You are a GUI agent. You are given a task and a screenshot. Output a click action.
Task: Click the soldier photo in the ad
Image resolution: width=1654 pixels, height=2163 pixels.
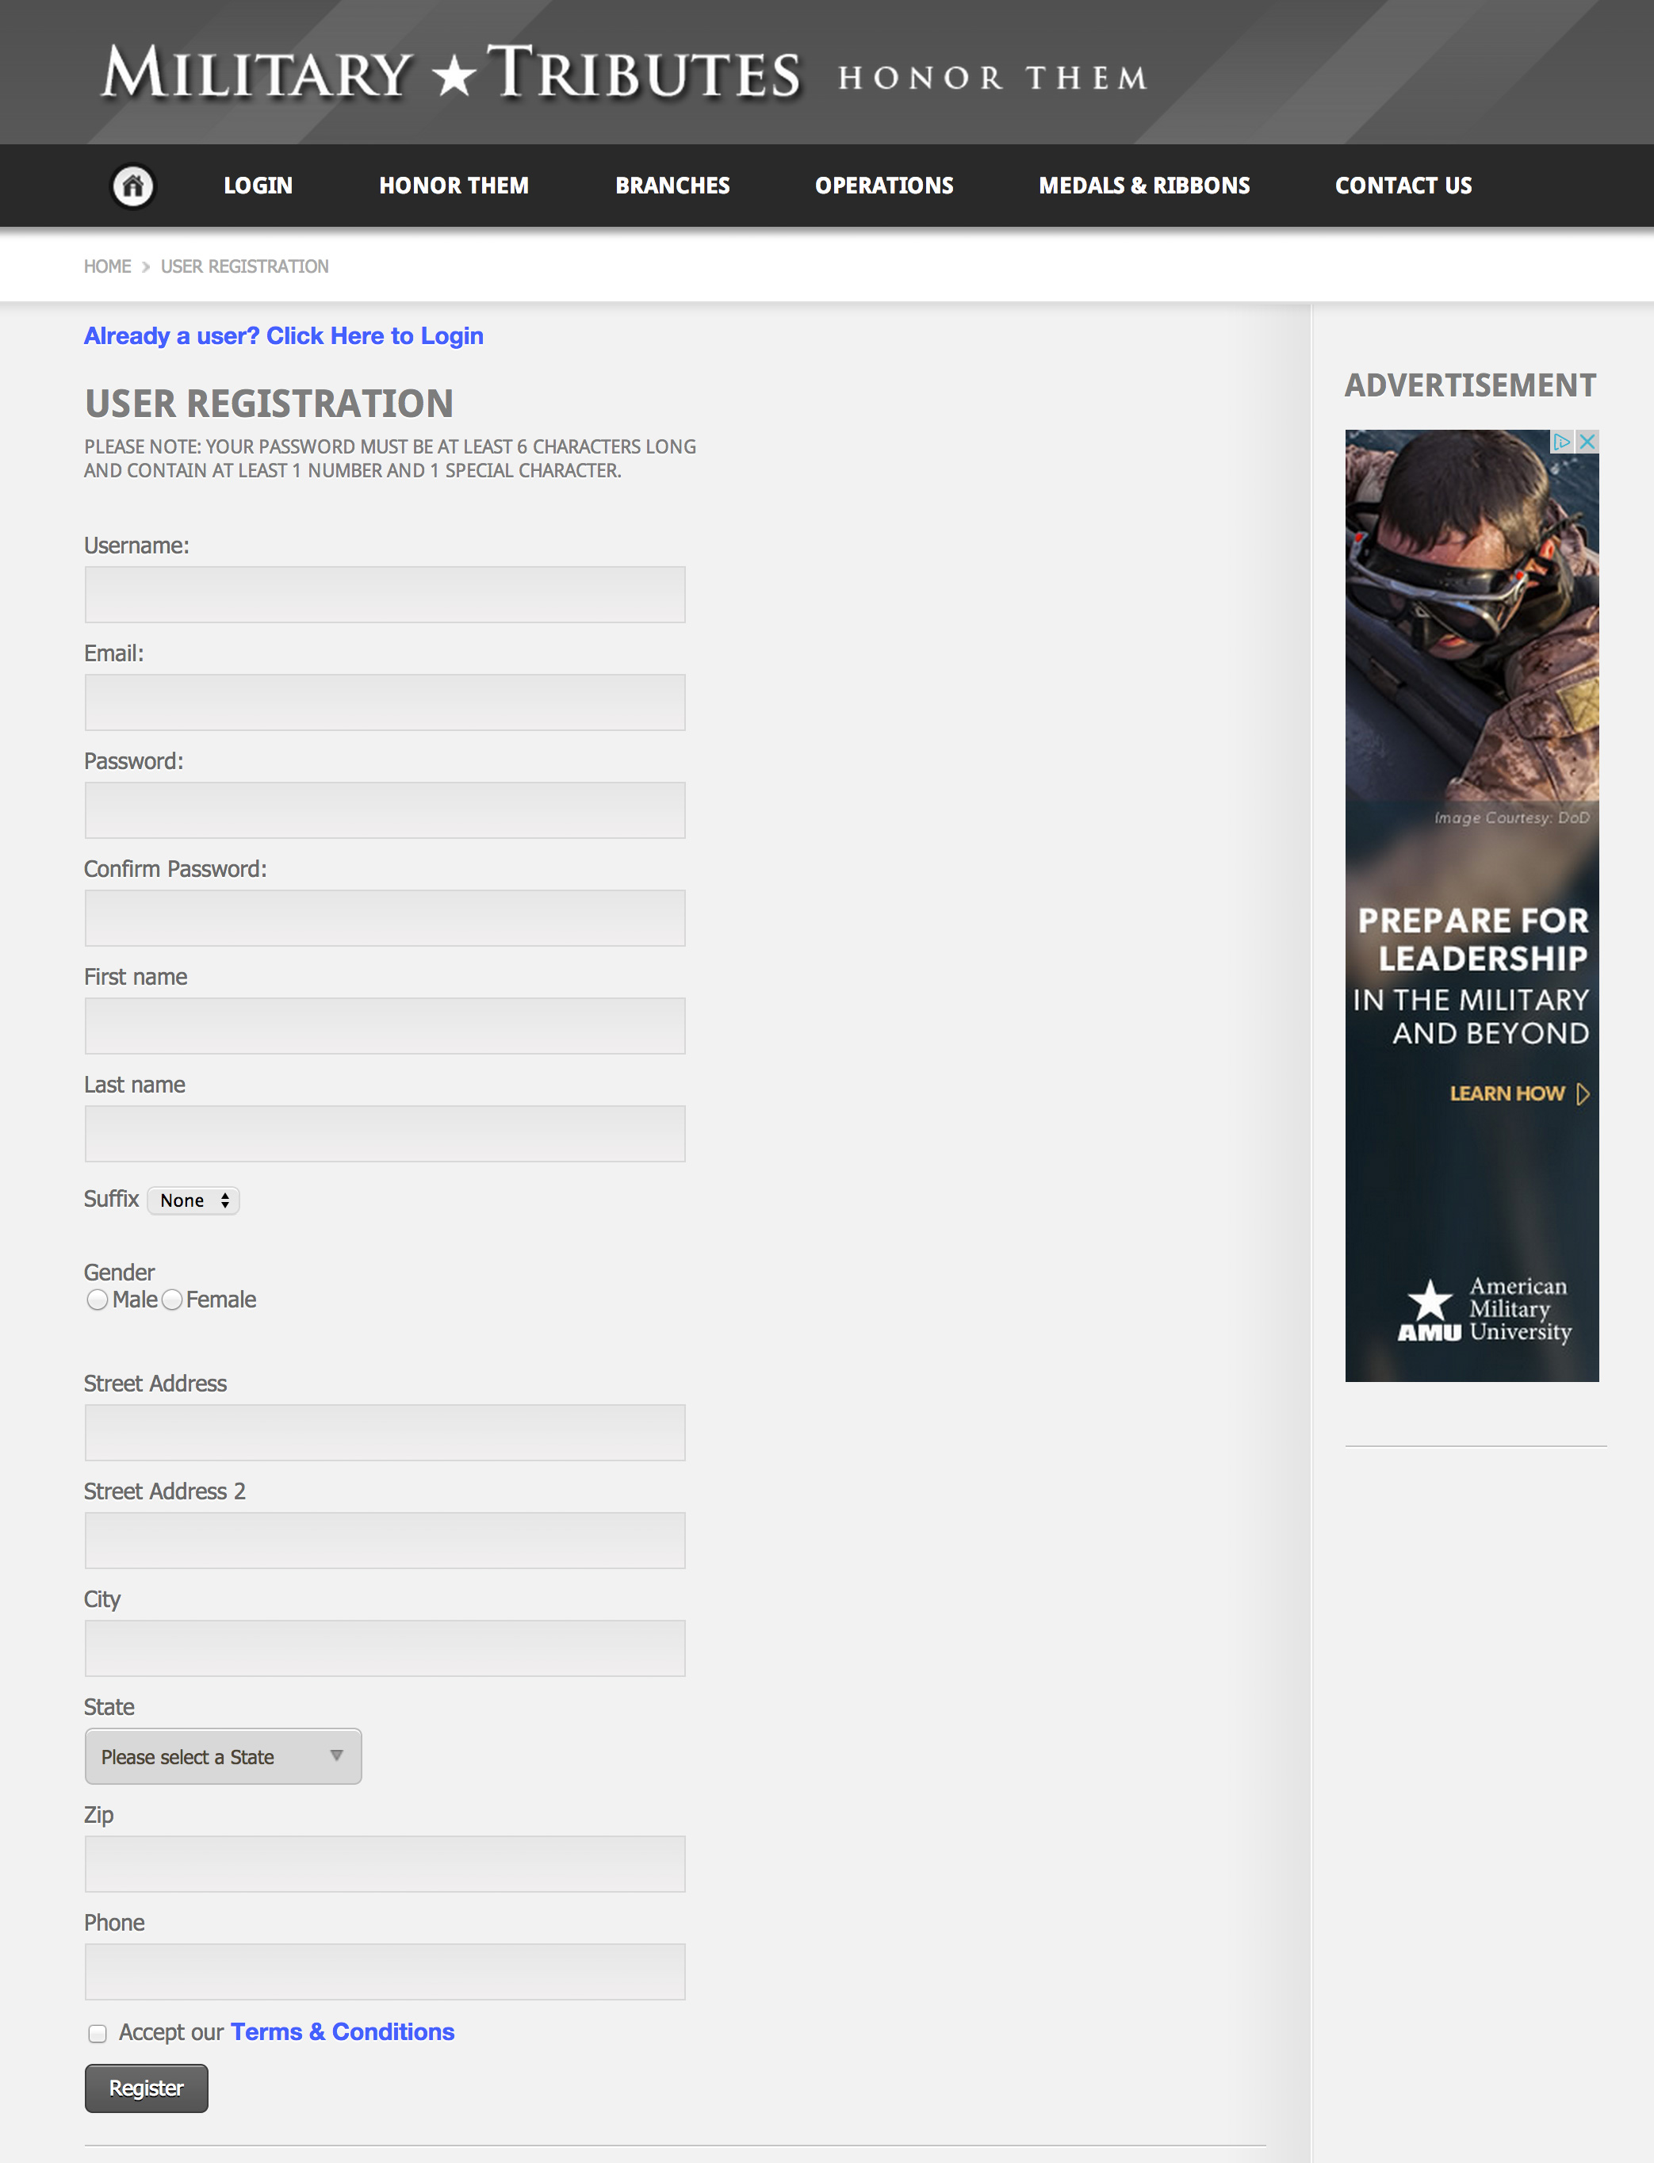pos(1472,615)
